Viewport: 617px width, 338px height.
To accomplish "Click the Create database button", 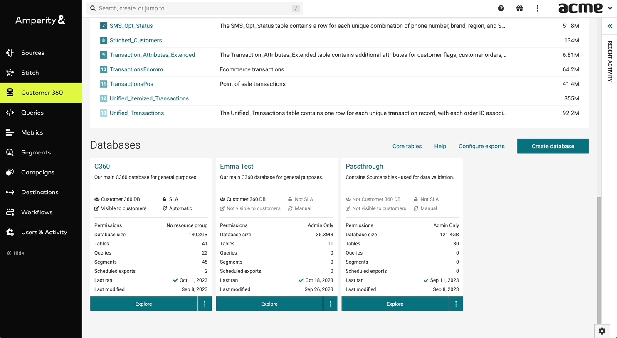I will (x=553, y=146).
